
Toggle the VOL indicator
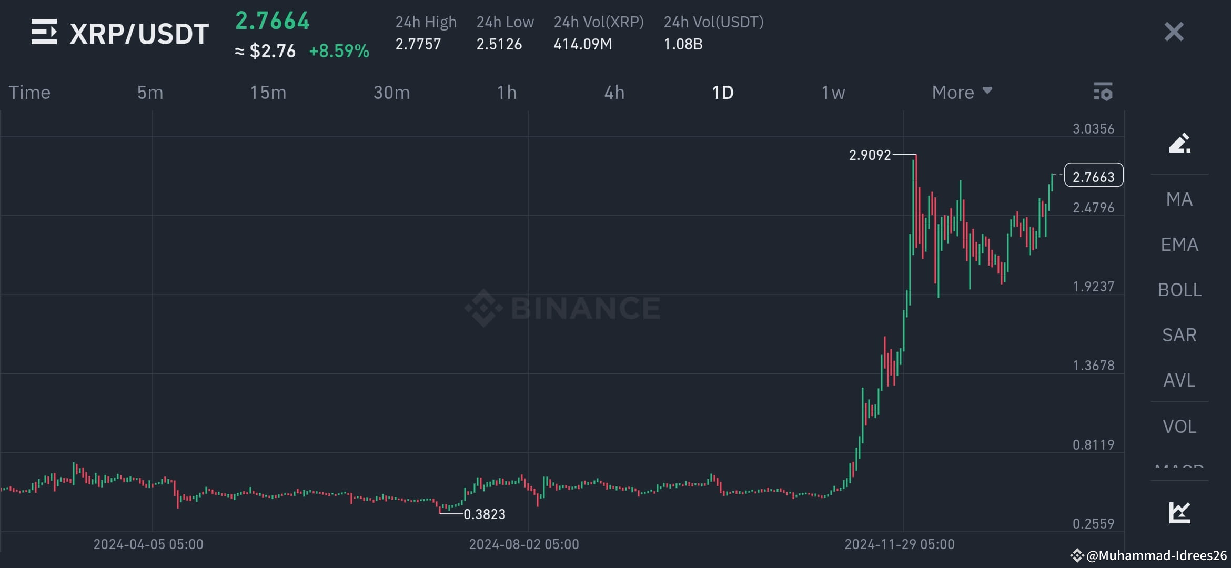[1178, 426]
